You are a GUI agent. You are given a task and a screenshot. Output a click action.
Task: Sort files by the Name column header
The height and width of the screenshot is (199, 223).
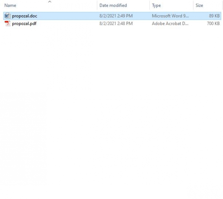[10, 5]
